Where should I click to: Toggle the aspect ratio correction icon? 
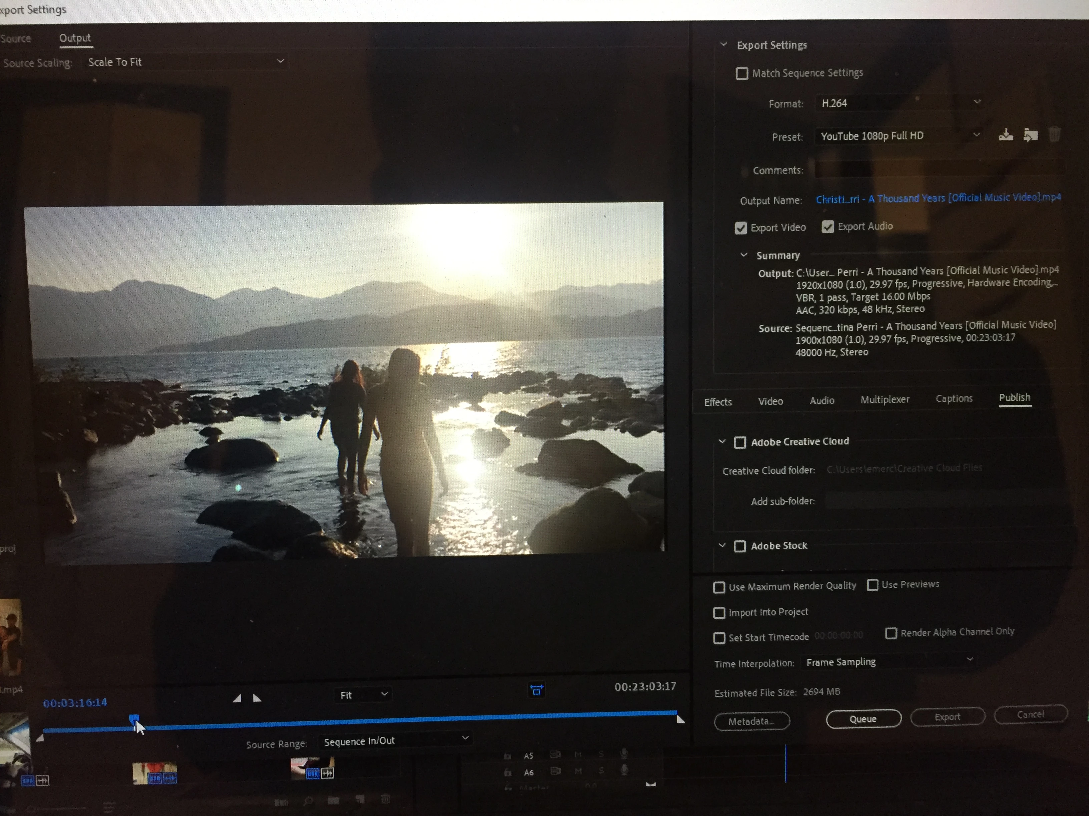pyautogui.click(x=536, y=691)
